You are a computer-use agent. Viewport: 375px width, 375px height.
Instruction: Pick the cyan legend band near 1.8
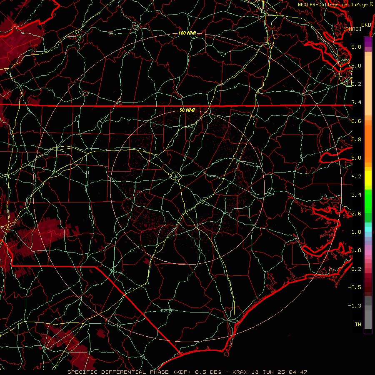368,229
